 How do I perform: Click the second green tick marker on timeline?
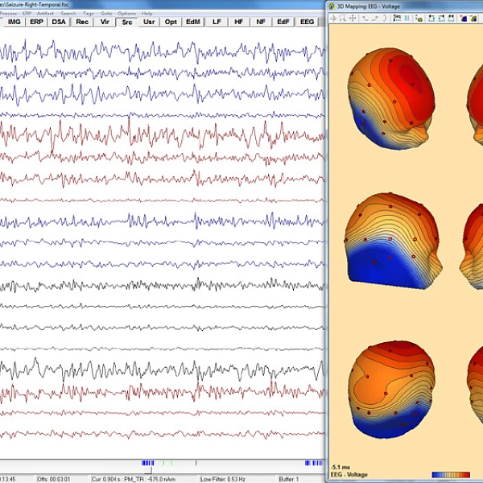pyautogui.click(x=171, y=463)
